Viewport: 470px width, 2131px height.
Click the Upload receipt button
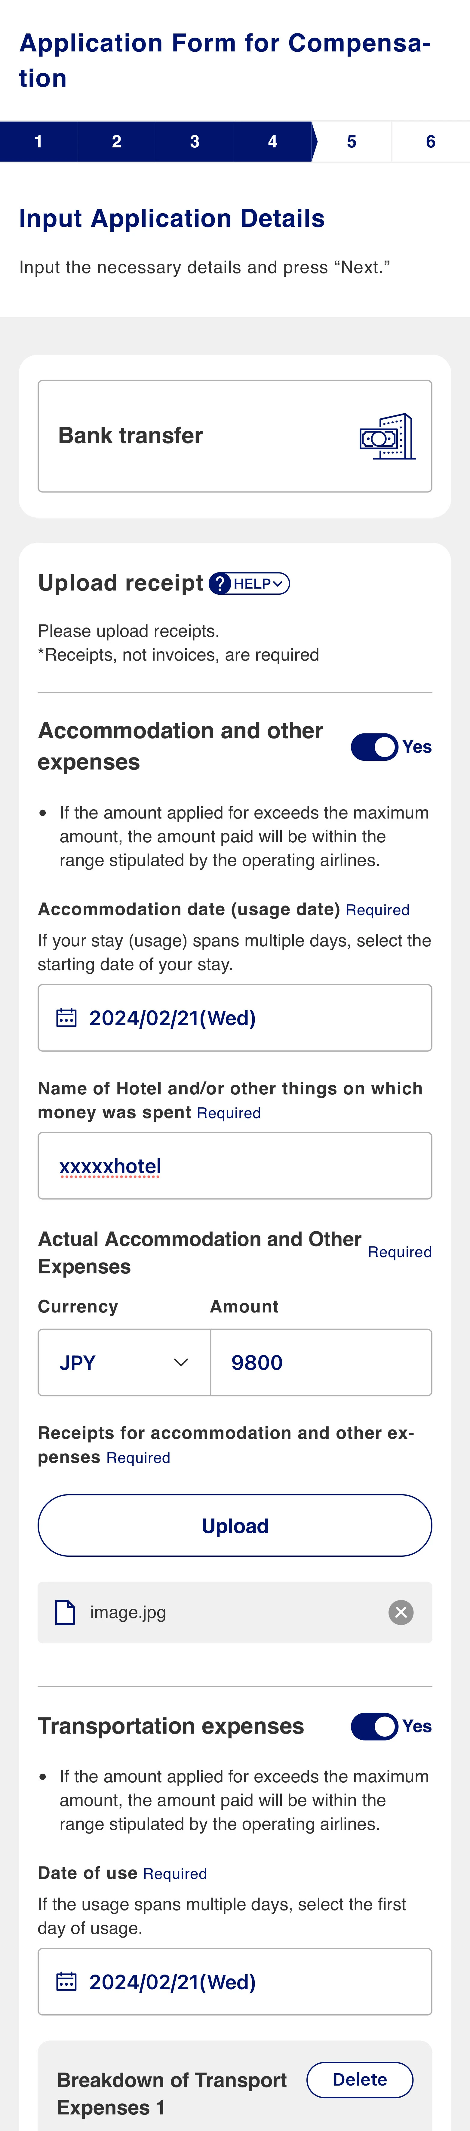[235, 1525]
